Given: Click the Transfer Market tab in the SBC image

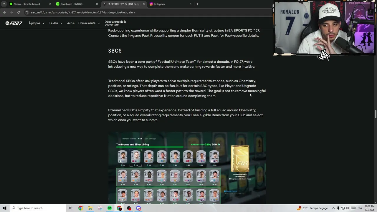Looking at the screenshot, I should [x=129, y=139].
